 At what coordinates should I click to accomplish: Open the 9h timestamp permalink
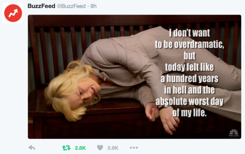point(93,6)
